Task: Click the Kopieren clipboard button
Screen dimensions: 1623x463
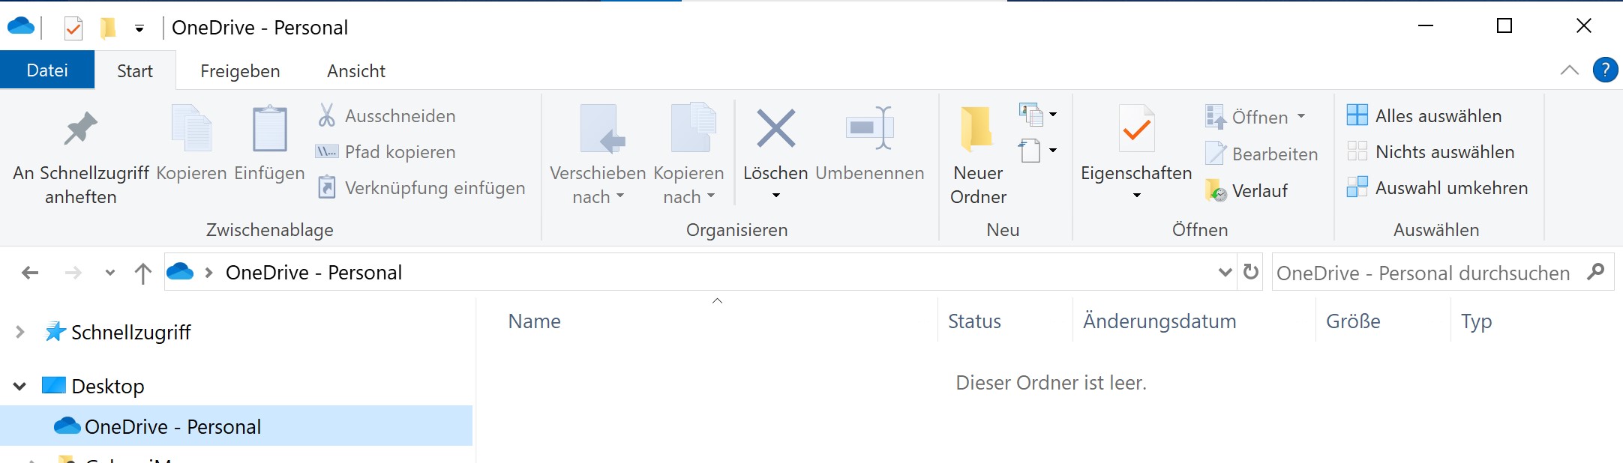Action: pos(191,144)
